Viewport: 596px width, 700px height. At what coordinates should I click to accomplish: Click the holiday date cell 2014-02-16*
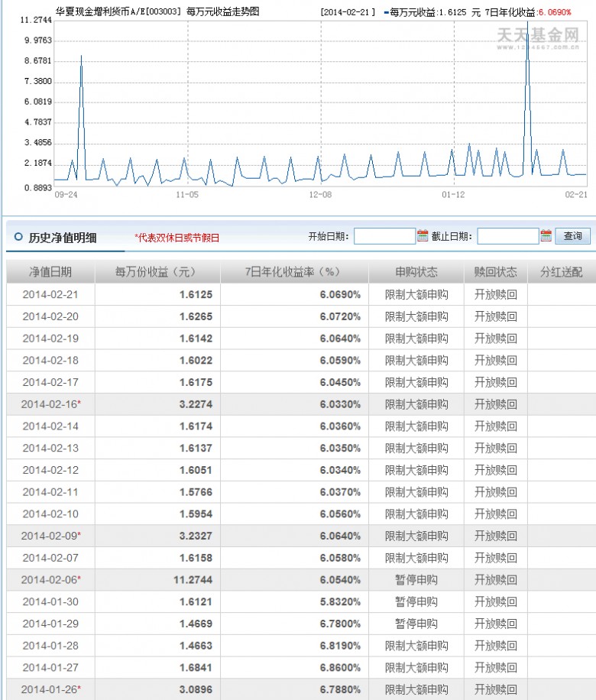click(x=51, y=404)
